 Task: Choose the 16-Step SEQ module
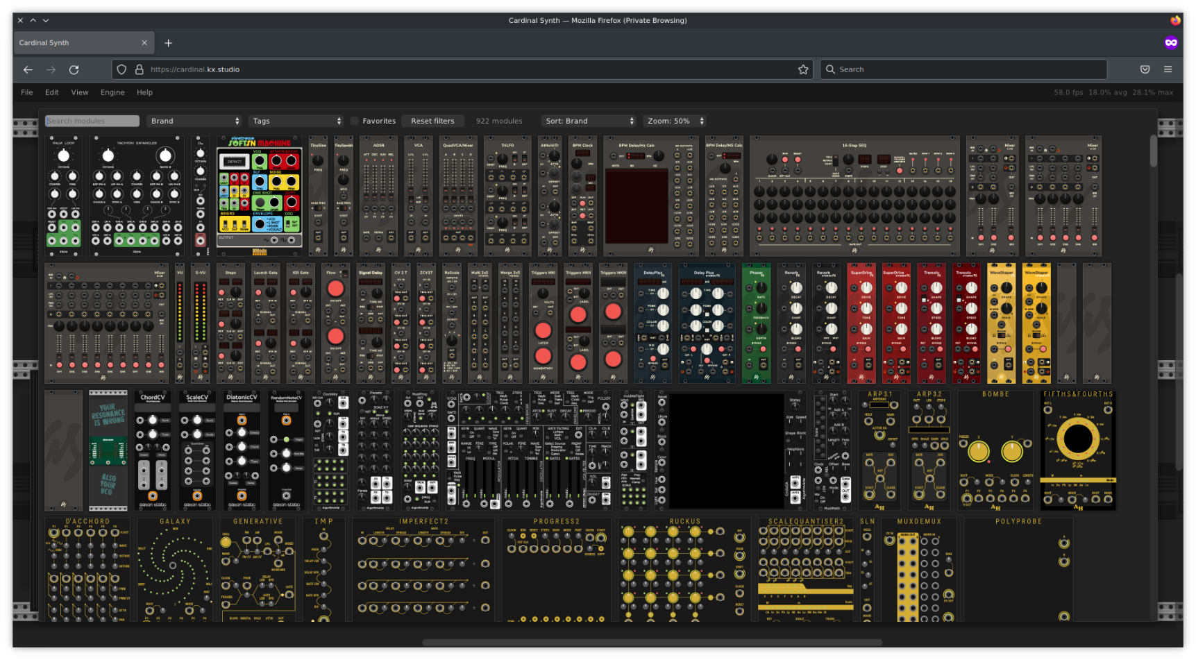coord(854,196)
